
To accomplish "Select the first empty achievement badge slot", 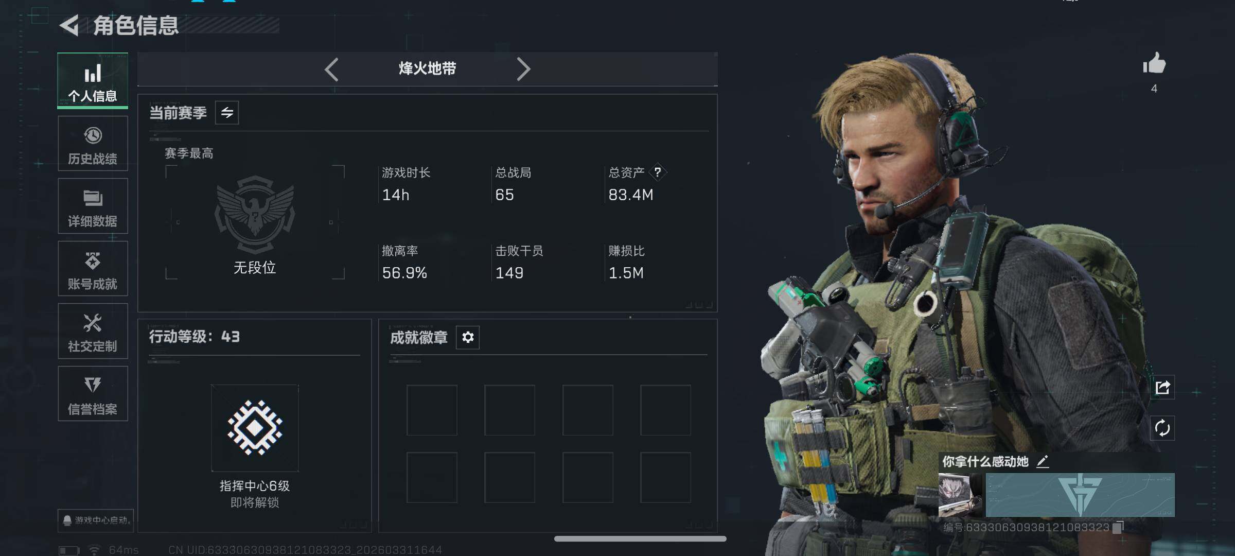I will [x=432, y=410].
